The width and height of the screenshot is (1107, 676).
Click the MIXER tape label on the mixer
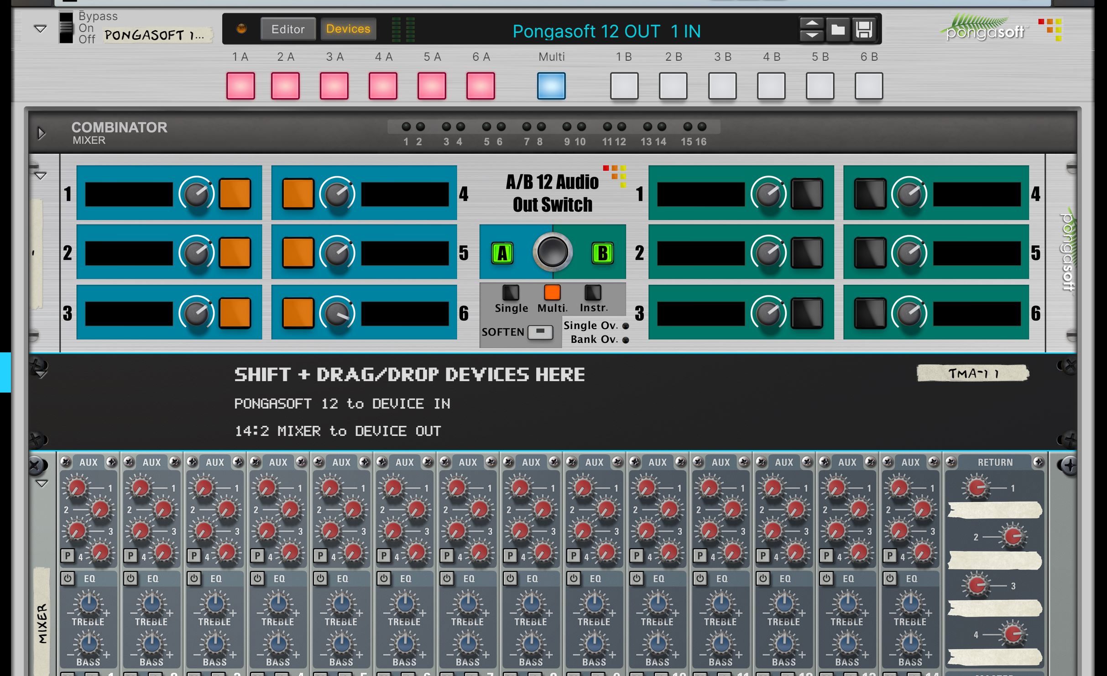click(42, 623)
